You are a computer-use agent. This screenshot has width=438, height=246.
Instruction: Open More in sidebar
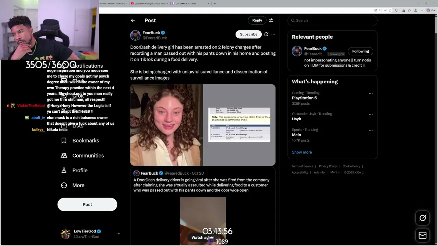click(78, 186)
